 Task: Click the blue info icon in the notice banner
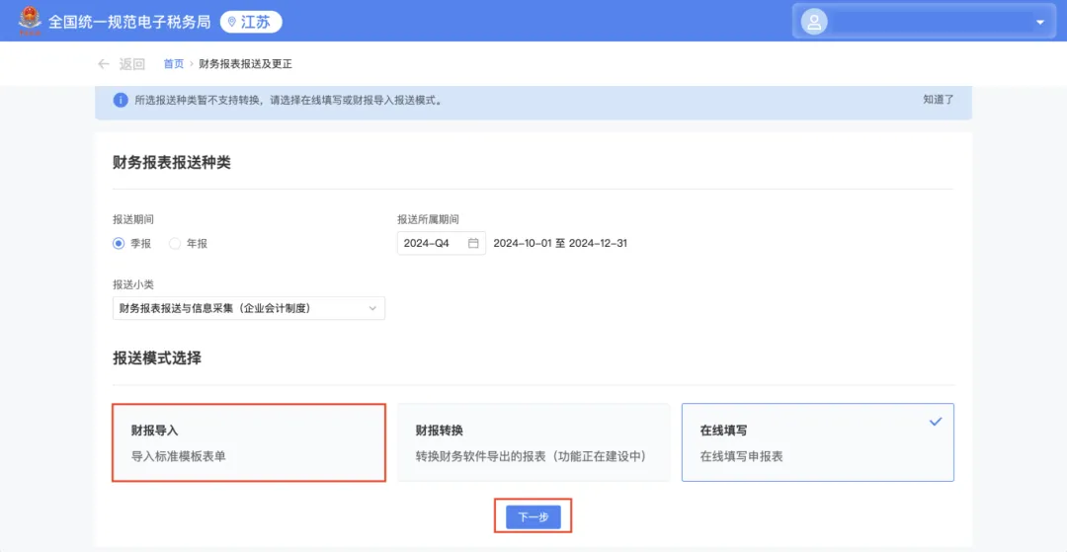tap(121, 100)
